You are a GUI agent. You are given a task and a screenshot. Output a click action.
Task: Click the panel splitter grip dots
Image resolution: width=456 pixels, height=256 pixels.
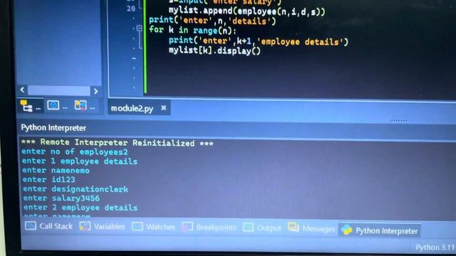[x=399, y=121]
